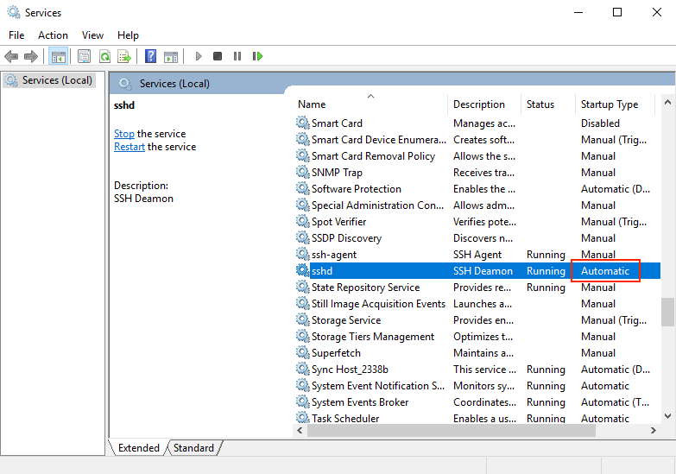Click the Back arrow in the toolbar
Viewport: 676px width, 474px height.
click(x=11, y=57)
